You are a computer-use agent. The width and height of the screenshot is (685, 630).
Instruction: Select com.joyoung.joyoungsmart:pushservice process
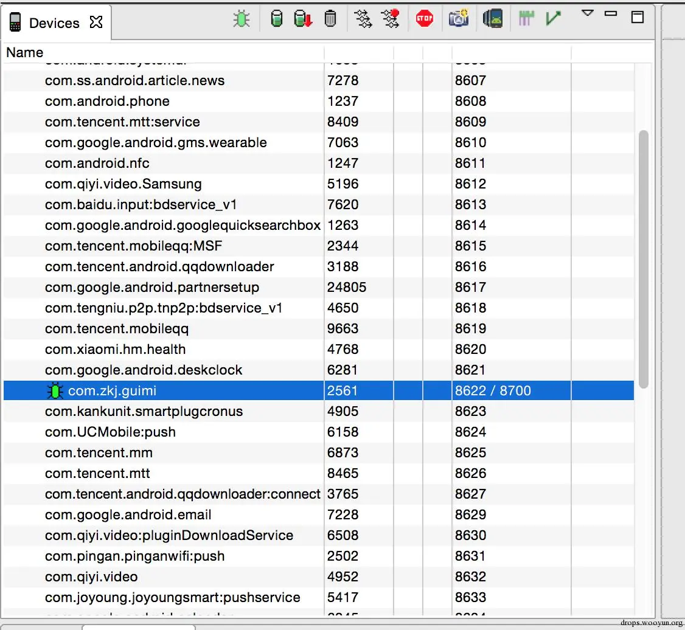319,597
